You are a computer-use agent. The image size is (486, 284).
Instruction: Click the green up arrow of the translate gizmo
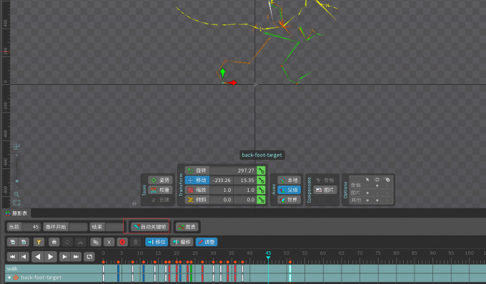point(222,72)
